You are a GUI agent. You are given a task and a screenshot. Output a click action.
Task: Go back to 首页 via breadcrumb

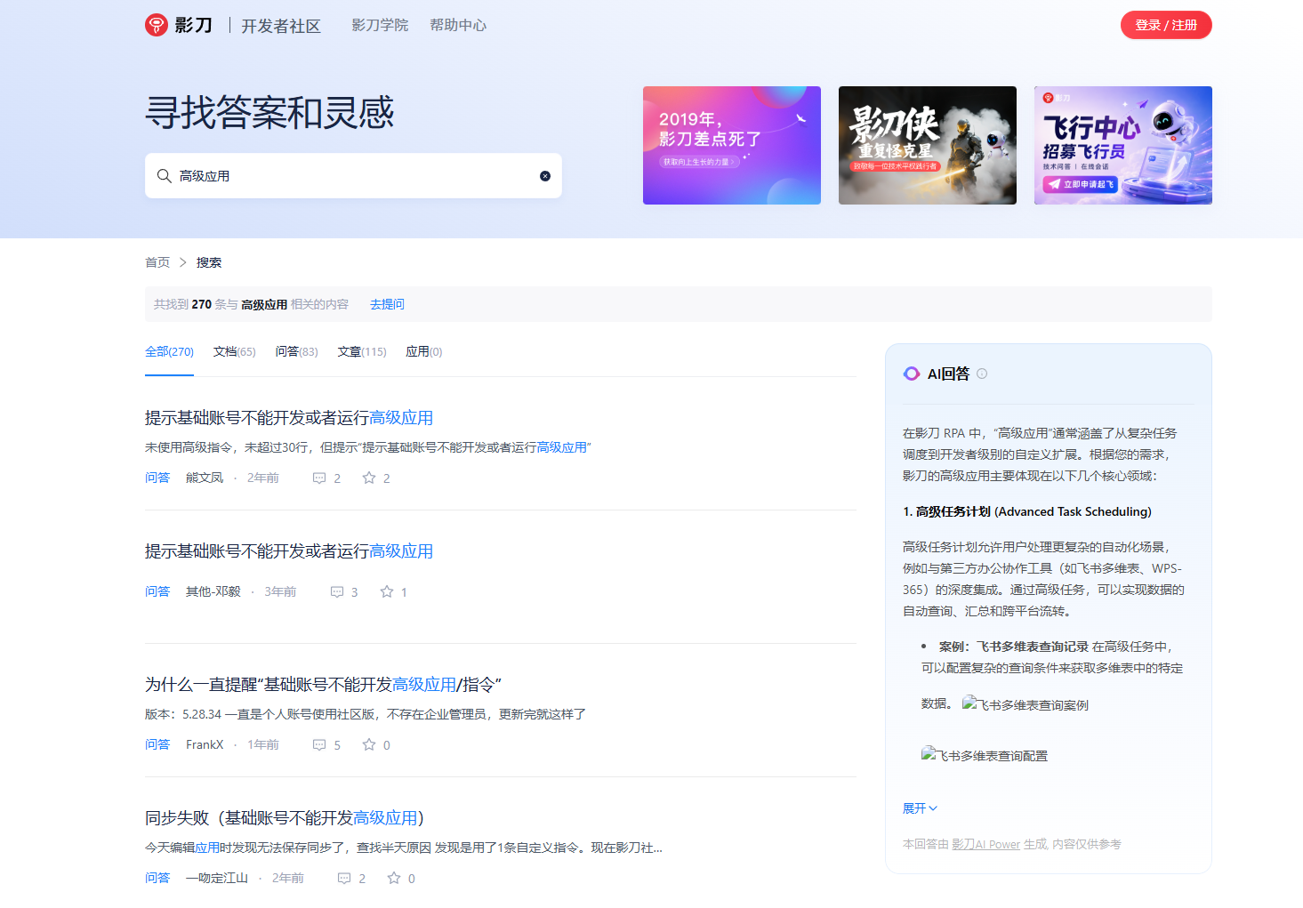coord(157,262)
